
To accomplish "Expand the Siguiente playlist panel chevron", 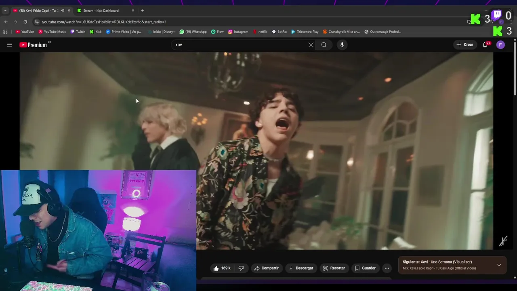I will point(499,265).
